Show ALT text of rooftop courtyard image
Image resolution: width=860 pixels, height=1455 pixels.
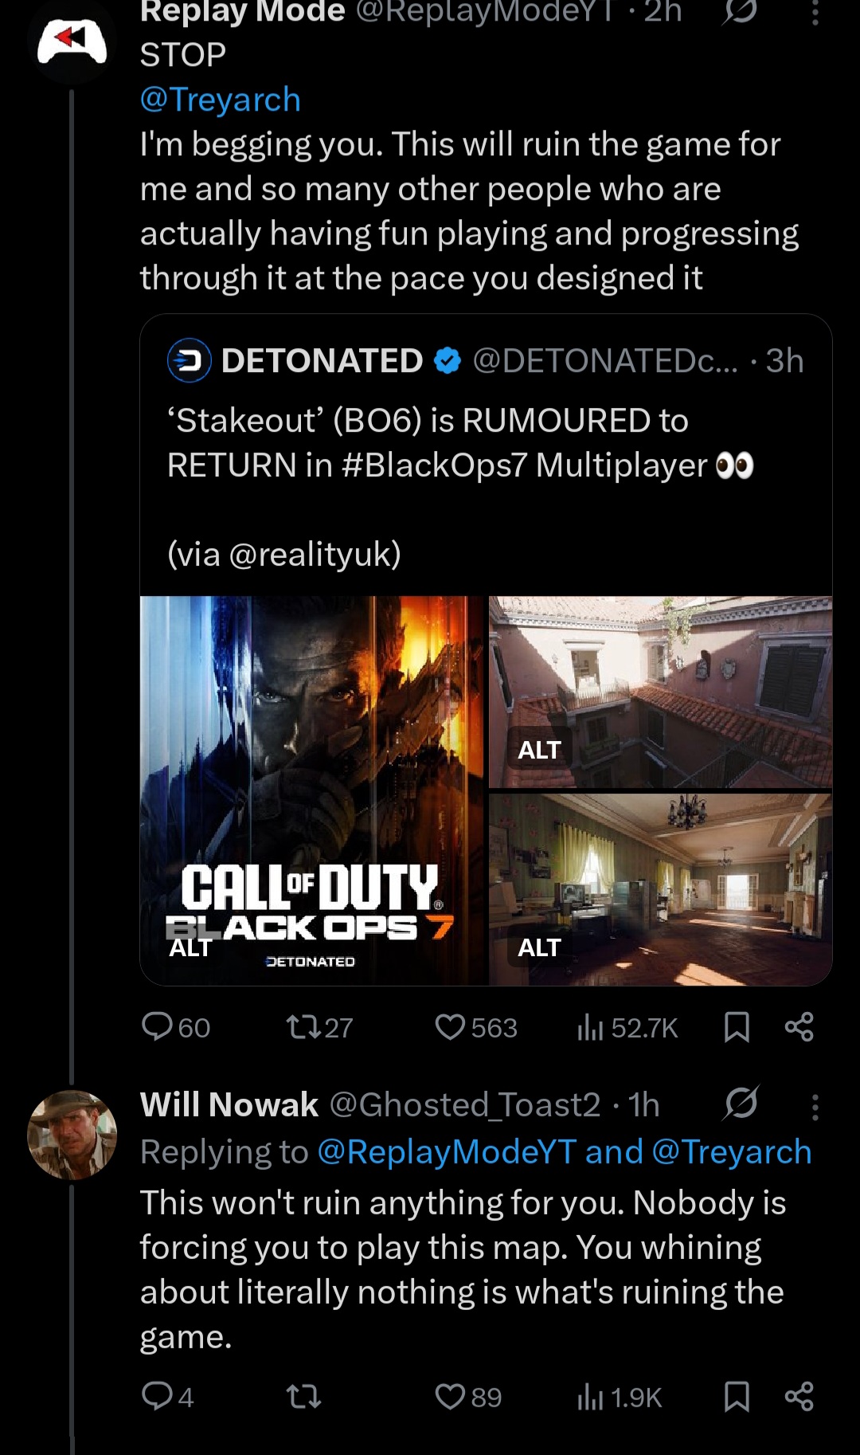[x=539, y=750]
